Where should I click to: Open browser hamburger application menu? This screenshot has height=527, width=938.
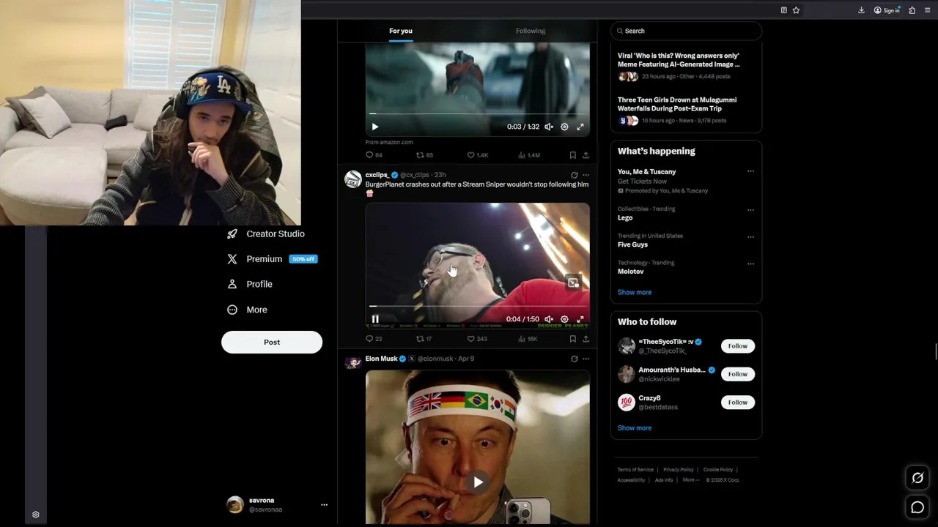pyautogui.click(x=928, y=10)
